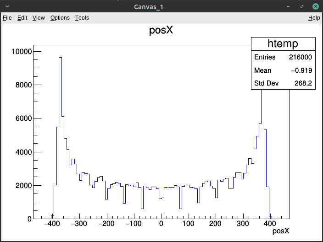Click the -300 label on x-axis
323x242 pixels.
pyautogui.click(x=79, y=224)
